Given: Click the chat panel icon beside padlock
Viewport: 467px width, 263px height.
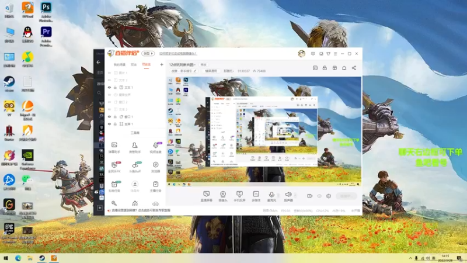Looking at the screenshot, I should click(315, 68).
